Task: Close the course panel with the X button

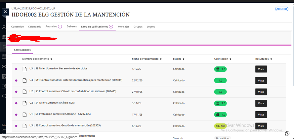Action: [5, 12]
